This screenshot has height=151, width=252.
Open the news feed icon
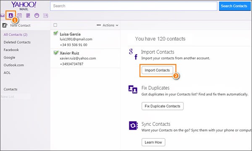click(x=46, y=16)
